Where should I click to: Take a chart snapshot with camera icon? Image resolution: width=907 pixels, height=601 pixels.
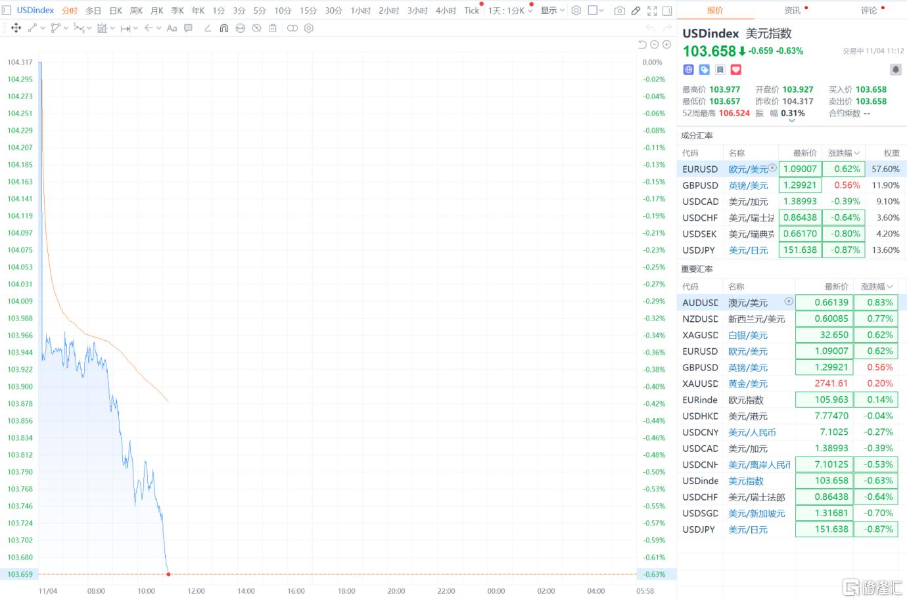pos(619,11)
